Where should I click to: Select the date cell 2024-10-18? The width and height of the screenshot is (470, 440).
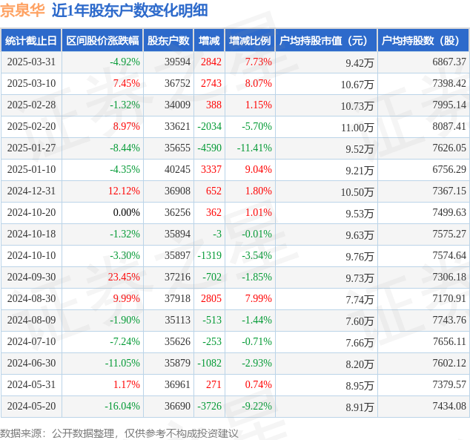coord(31,234)
